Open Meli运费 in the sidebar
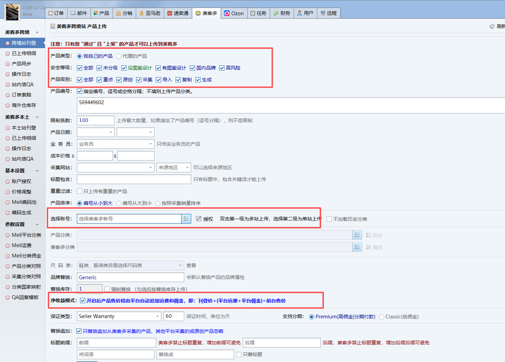 [x=21, y=245]
